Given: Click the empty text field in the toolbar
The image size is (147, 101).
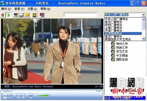Looking at the screenshot, I should pyautogui.click(x=81, y=15).
